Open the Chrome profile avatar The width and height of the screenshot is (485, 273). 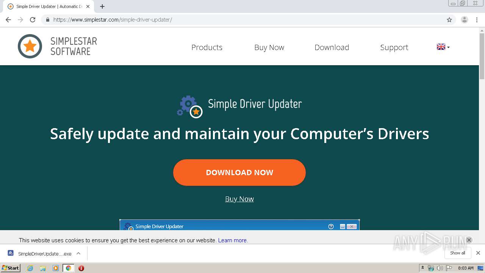tap(465, 20)
